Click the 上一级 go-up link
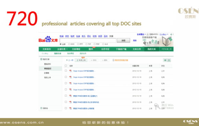 pyautogui.click(x=71, y=60)
